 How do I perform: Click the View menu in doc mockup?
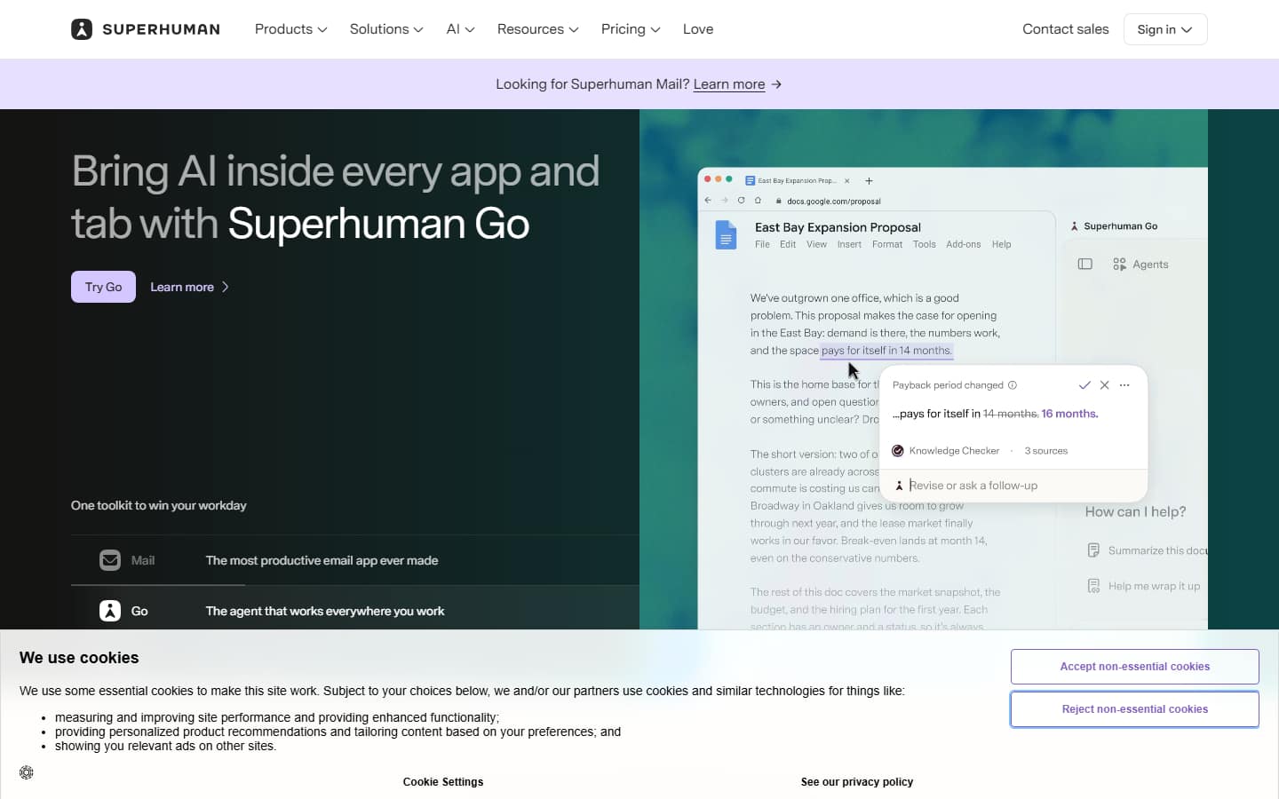click(816, 244)
